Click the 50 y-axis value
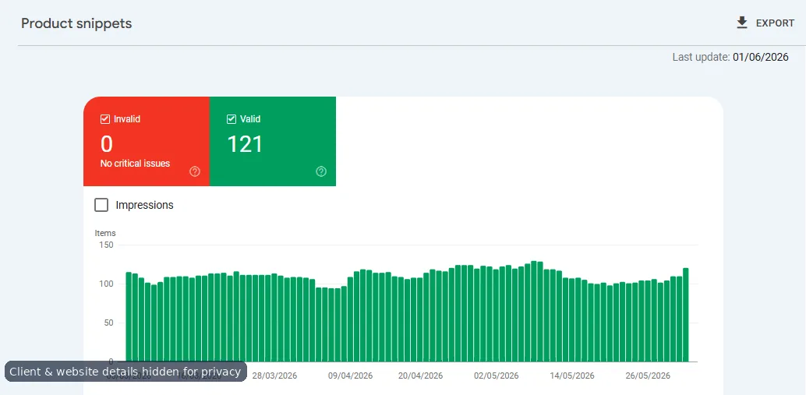Image resolution: width=806 pixels, height=395 pixels. tap(108, 323)
